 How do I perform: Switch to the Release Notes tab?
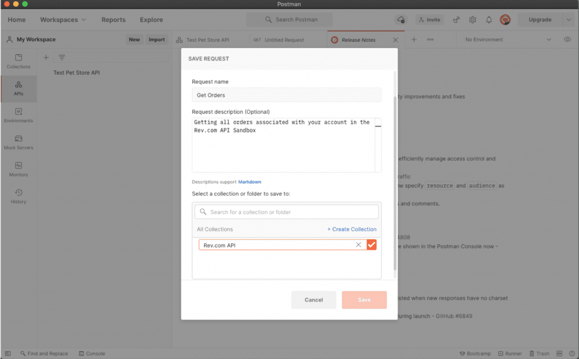[358, 40]
